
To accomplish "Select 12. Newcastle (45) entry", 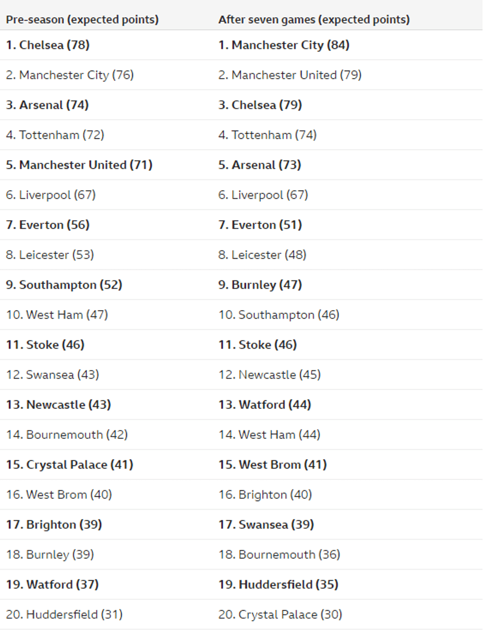I will pos(270,375).
